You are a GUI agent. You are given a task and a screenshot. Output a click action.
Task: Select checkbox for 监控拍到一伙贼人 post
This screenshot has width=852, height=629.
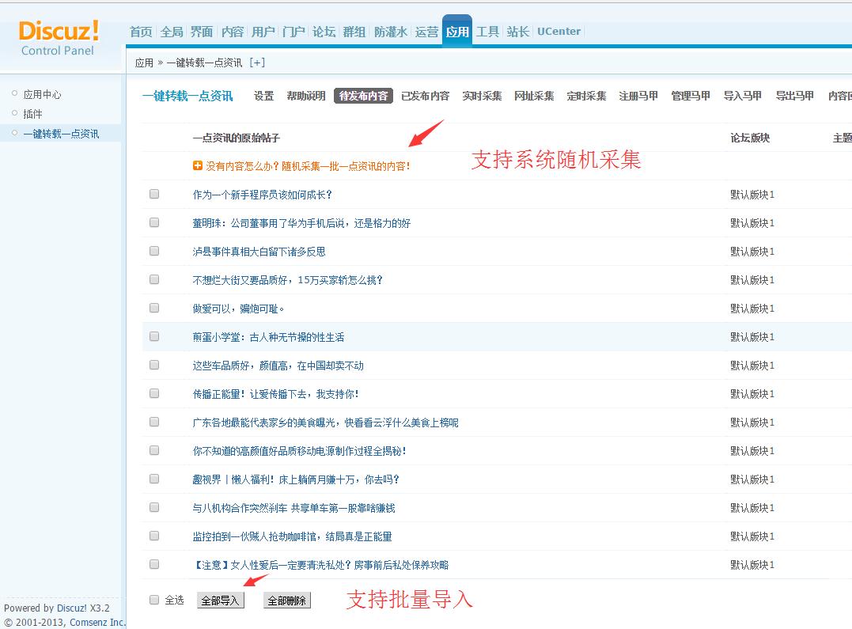[x=154, y=536]
